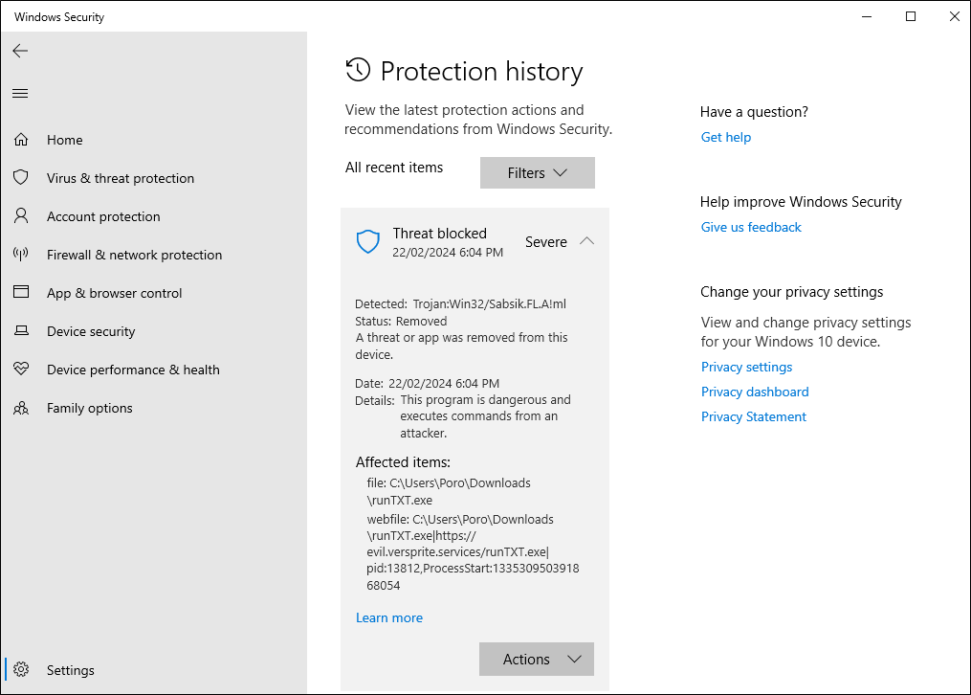Open Virus & threat protection page
Image resolution: width=971 pixels, height=695 pixels.
(x=121, y=178)
